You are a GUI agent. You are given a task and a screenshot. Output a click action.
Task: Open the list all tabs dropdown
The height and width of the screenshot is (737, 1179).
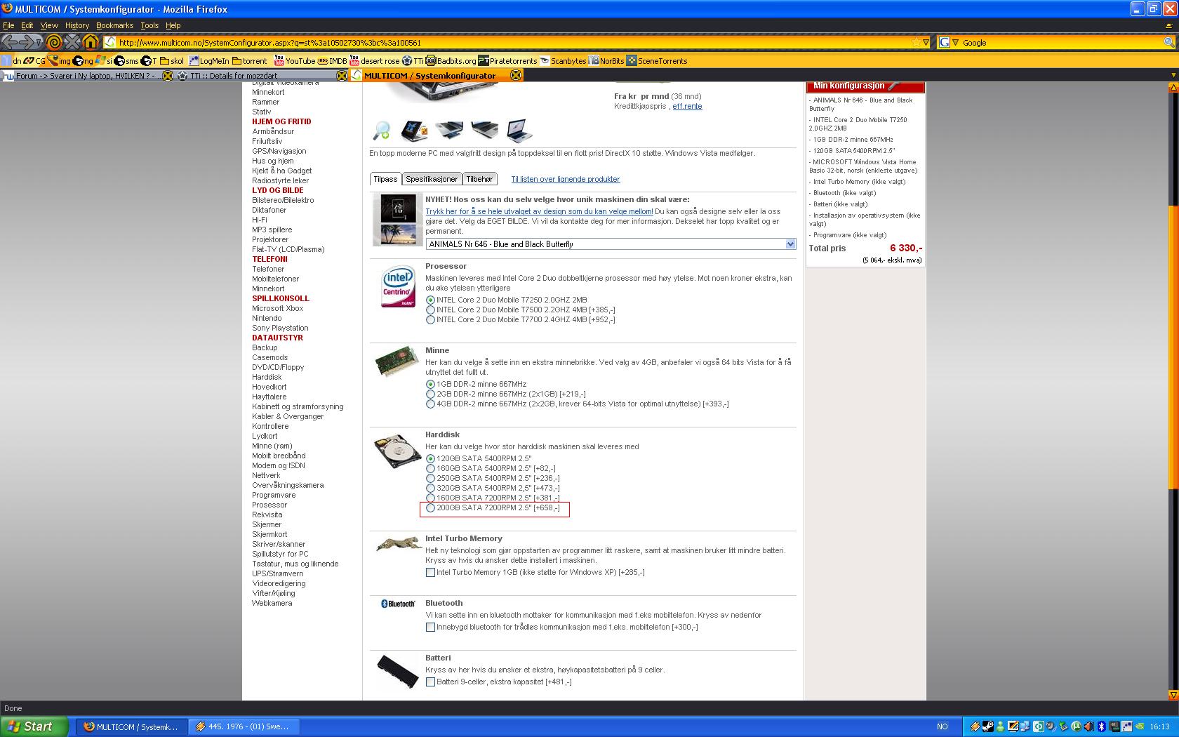[1173, 75]
